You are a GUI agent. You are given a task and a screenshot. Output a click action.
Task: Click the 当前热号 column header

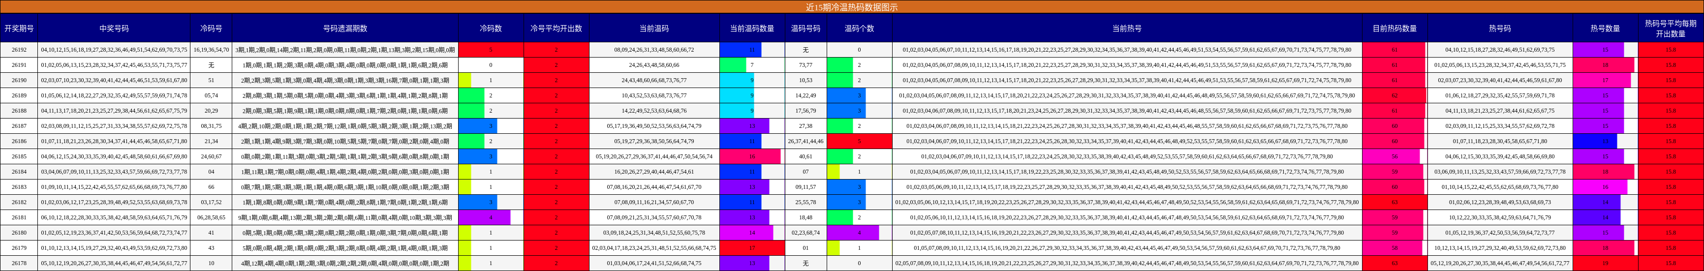click(x=1126, y=29)
